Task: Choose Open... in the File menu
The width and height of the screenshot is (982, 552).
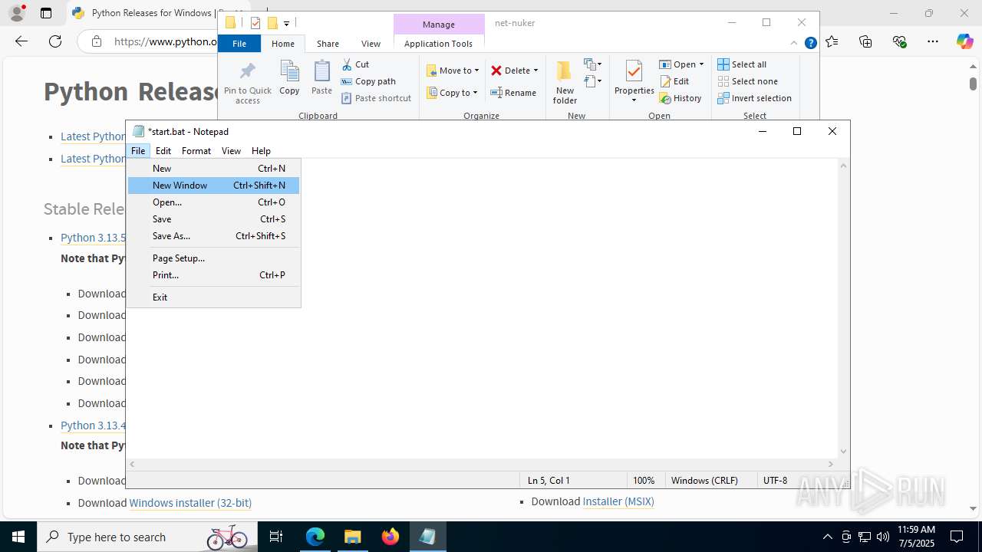Action: click(213, 202)
